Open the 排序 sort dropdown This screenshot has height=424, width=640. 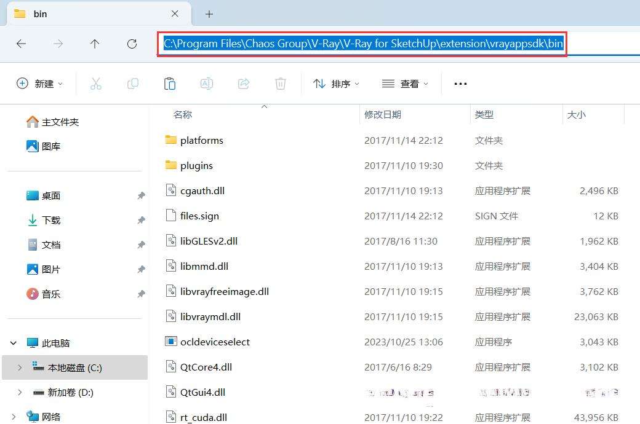[337, 84]
